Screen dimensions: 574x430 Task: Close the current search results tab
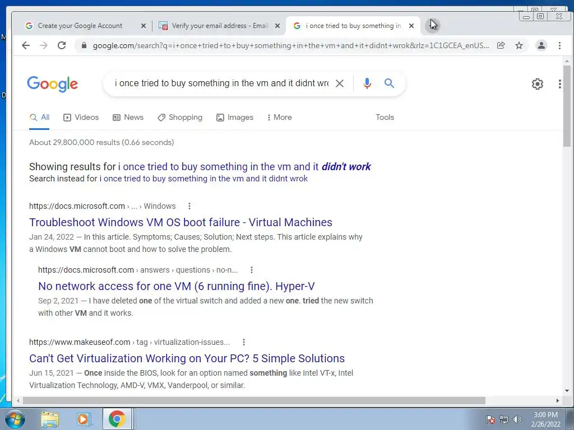411,26
